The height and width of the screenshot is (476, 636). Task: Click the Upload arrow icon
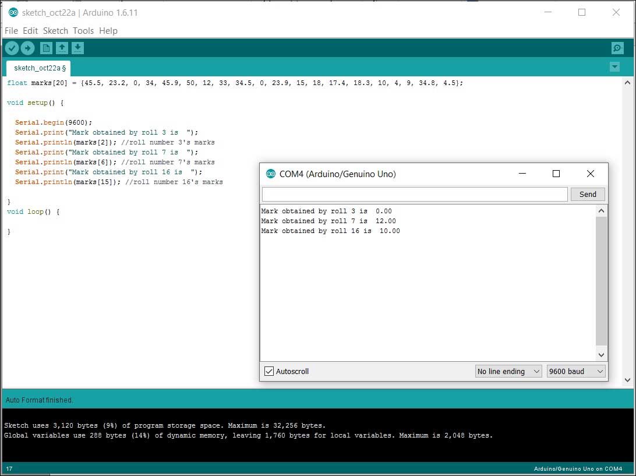point(27,48)
